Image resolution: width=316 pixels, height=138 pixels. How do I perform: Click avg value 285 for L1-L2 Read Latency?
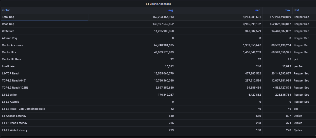(x=171, y=123)
